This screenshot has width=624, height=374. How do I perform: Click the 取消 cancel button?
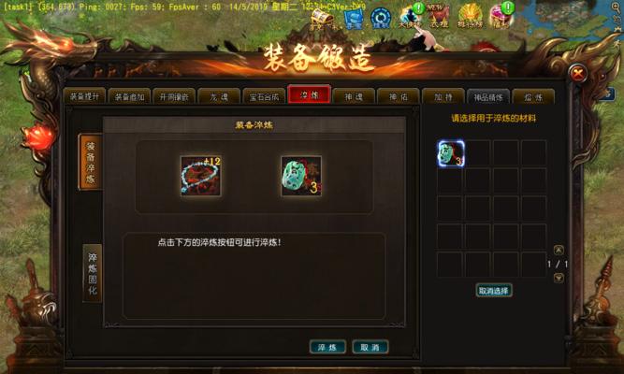(x=370, y=347)
